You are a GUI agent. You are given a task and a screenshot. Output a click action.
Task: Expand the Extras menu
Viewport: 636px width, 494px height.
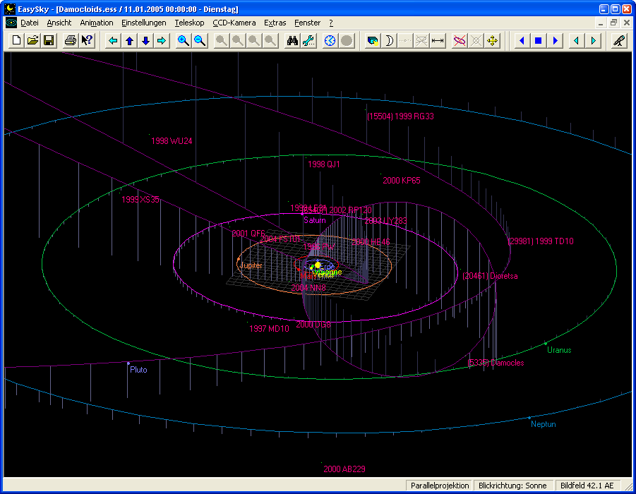click(x=275, y=23)
